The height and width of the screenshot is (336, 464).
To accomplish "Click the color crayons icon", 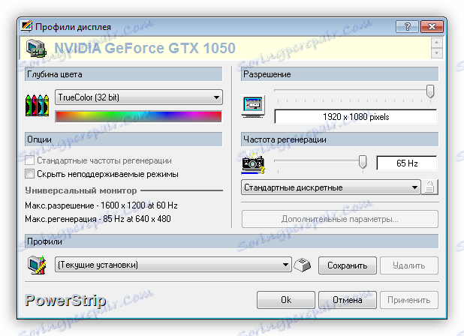I will tap(38, 105).
